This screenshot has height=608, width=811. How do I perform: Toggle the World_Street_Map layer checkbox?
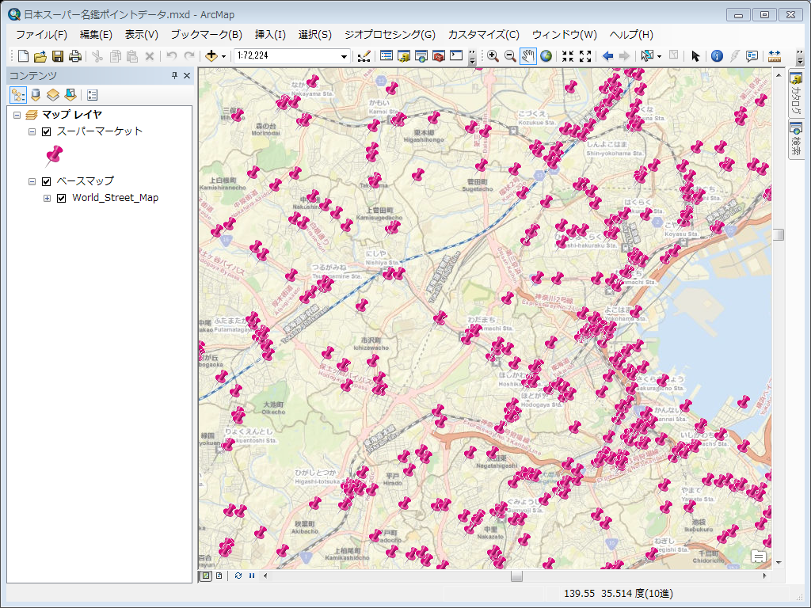[x=62, y=198]
